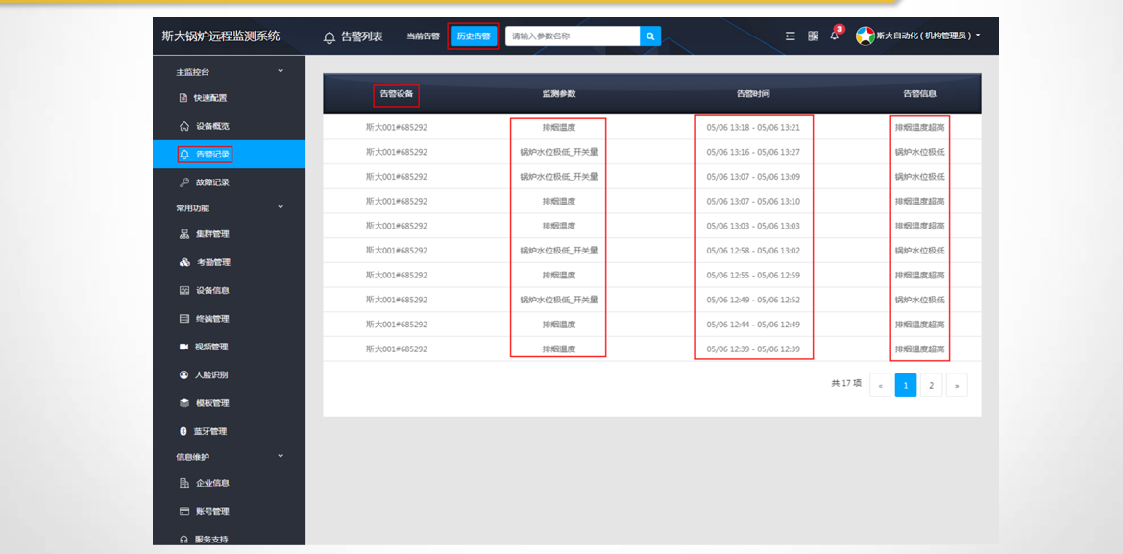Open the notification bell with red badge
Image resolution: width=1123 pixels, height=554 pixels.
pos(834,36)
